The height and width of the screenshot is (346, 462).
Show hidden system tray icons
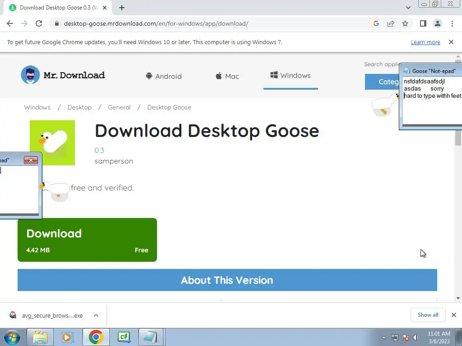coord(383,337)
